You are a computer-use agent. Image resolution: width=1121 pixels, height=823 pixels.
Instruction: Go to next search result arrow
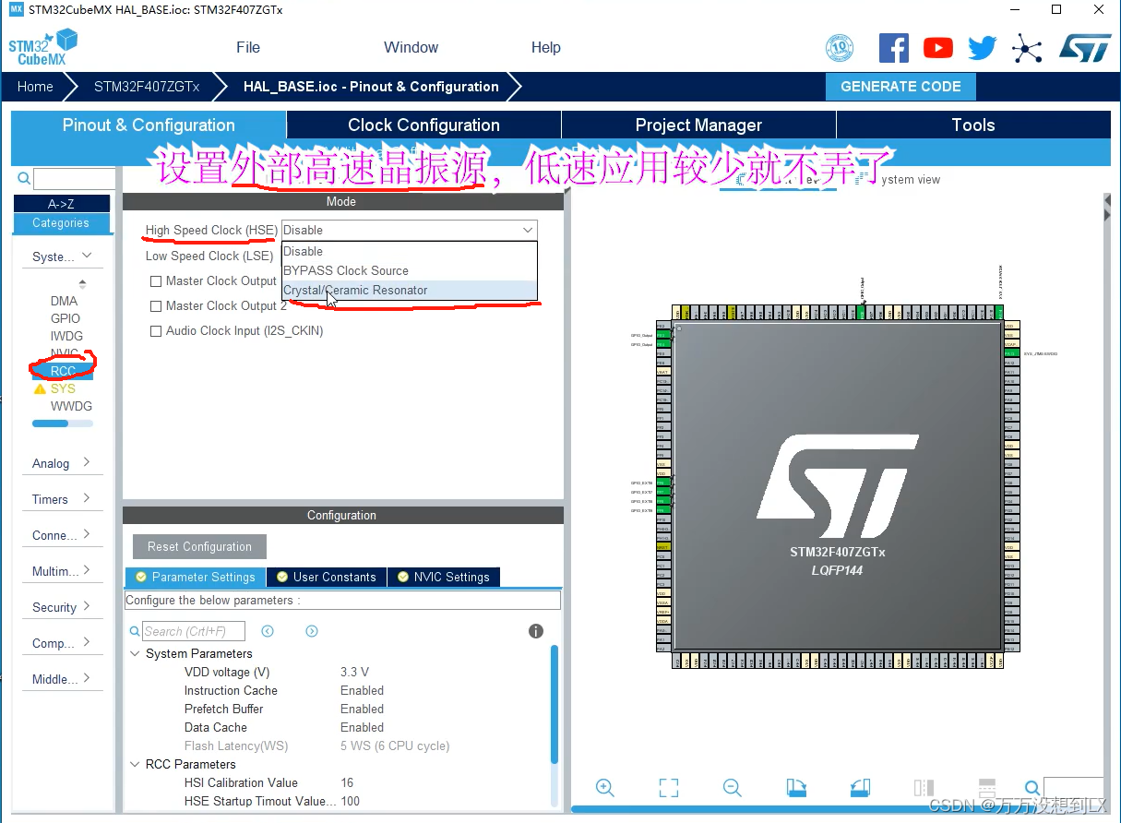click(312, 631)
